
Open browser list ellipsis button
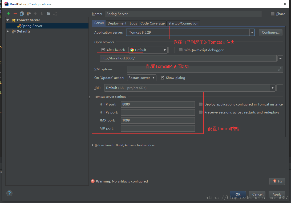(x=172, y=50)
